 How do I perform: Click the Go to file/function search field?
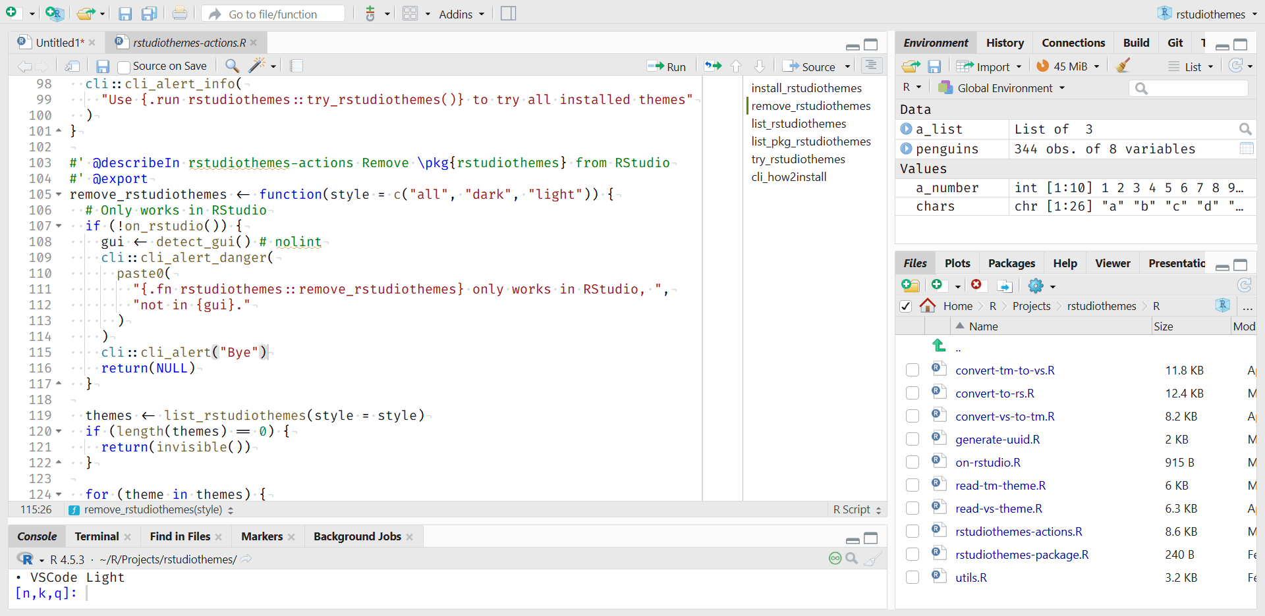[273, 14]
